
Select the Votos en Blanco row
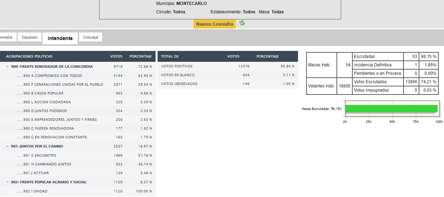point(178,75)
